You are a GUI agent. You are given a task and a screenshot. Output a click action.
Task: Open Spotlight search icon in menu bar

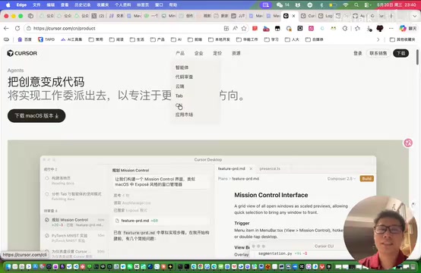356,5
